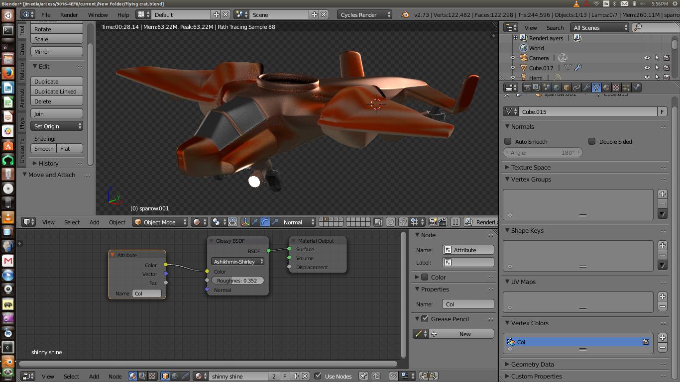This screenshot has width=680, height=382.
Task: Click the OpenGL render image camera icon
Action: pos(433,222)
